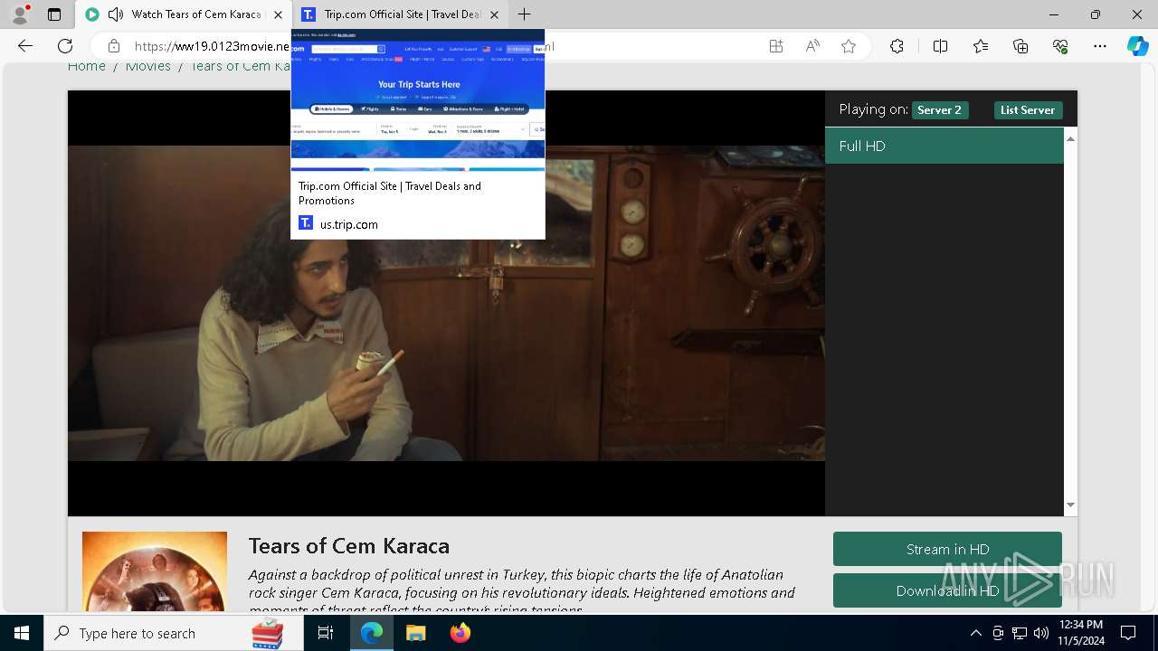Choose the Full HD server option
This screenshot has height=651, width=1158.
944,146
